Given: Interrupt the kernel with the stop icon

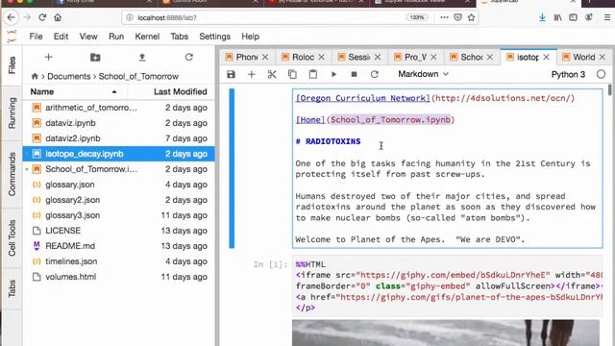Looking at the screenshot, I should pos(354,74).
